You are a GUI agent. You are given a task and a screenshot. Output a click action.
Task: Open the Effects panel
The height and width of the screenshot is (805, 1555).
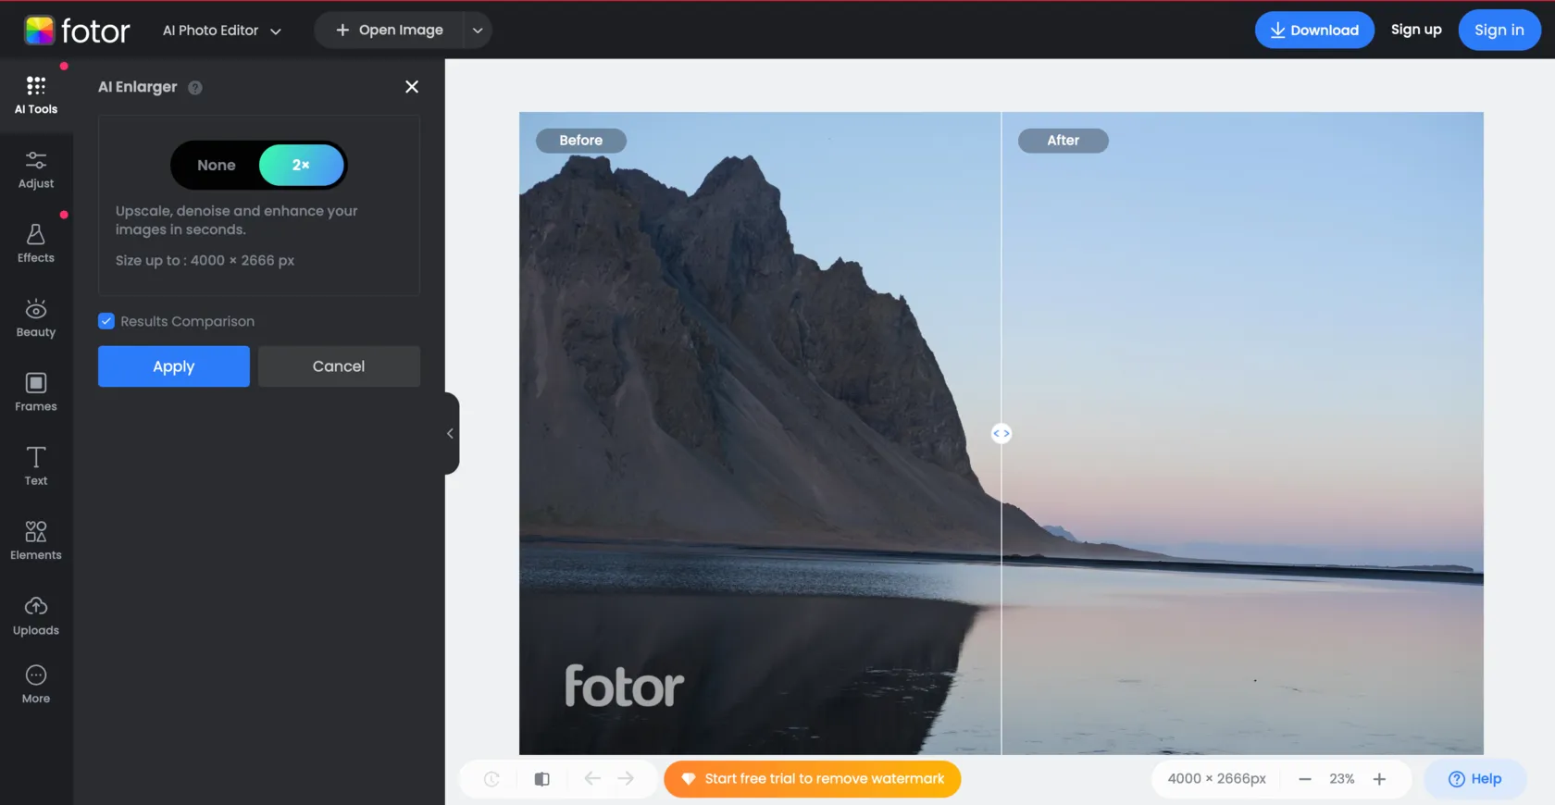[36, 244]
